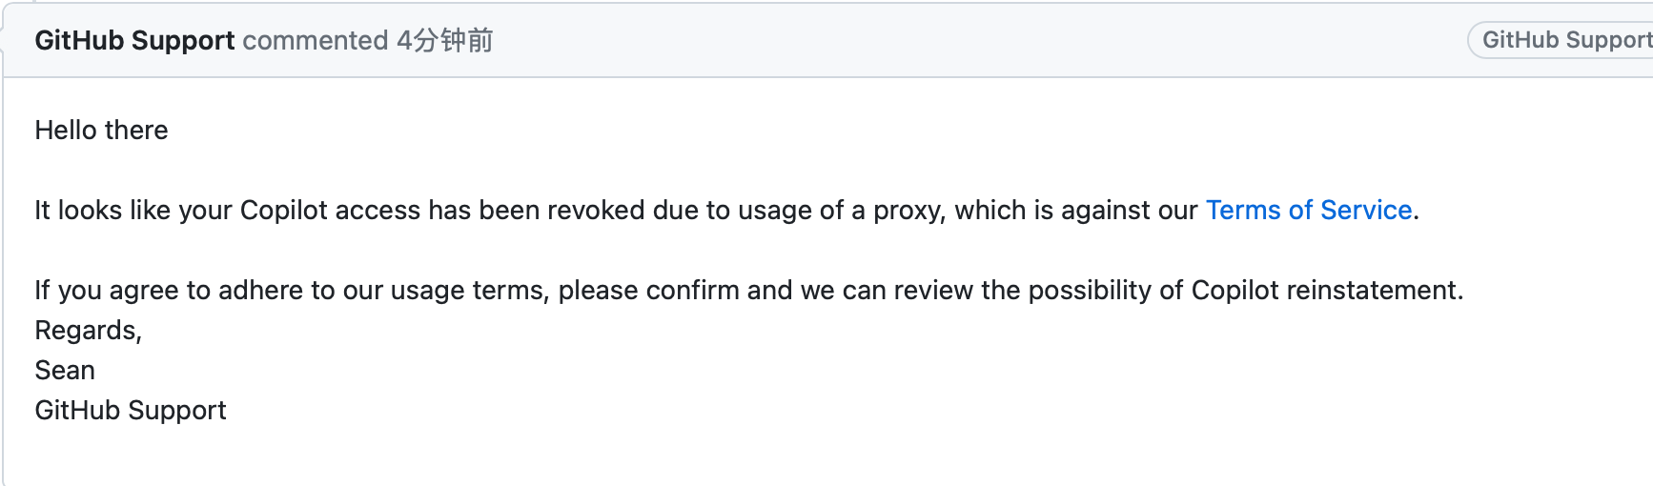Click the GitHub Support author name in header

click(134, 41)
